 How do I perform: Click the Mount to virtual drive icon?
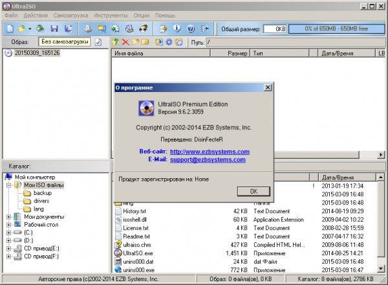tap(129, 28)
